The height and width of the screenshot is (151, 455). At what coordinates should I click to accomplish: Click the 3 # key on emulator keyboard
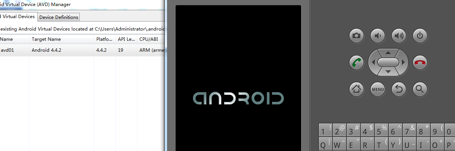click(353, 131)
